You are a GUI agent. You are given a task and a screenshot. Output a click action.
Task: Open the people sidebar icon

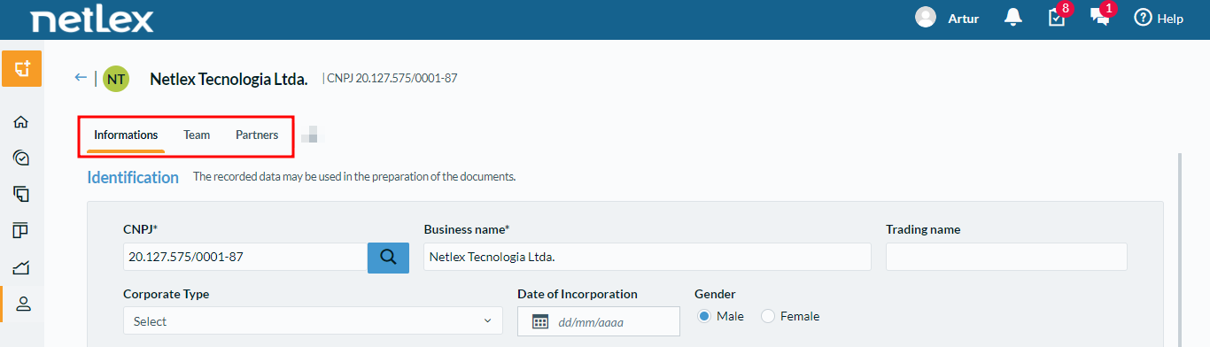click(x=23, y=304)
